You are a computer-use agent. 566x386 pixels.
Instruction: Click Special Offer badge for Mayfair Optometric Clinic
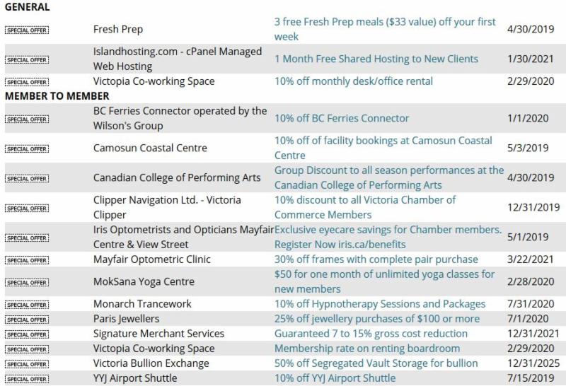click(x=27, y=260)
